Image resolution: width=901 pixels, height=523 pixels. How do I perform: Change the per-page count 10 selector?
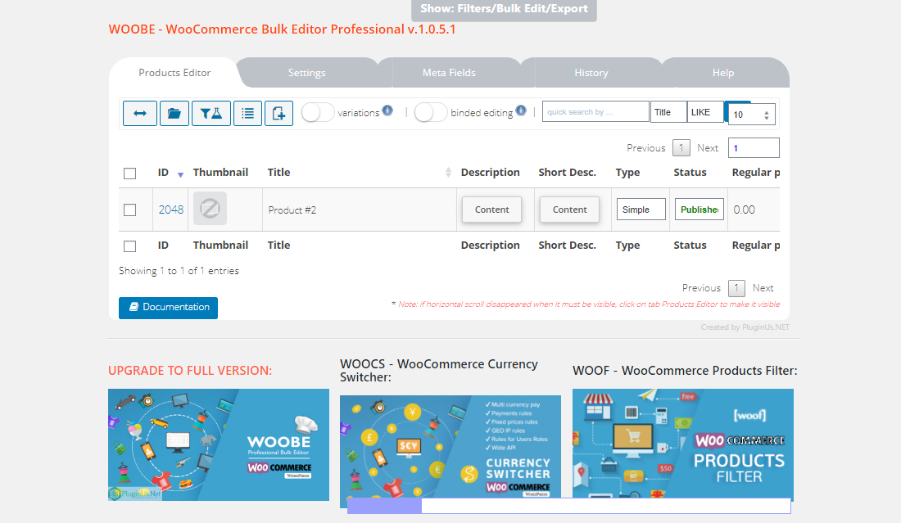click(752, 115)
